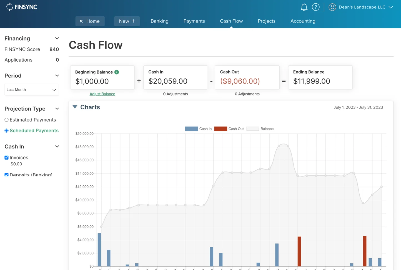
Task: Click the FINSYNC logo
Action: pyautogui.click(x=21, y=7)
